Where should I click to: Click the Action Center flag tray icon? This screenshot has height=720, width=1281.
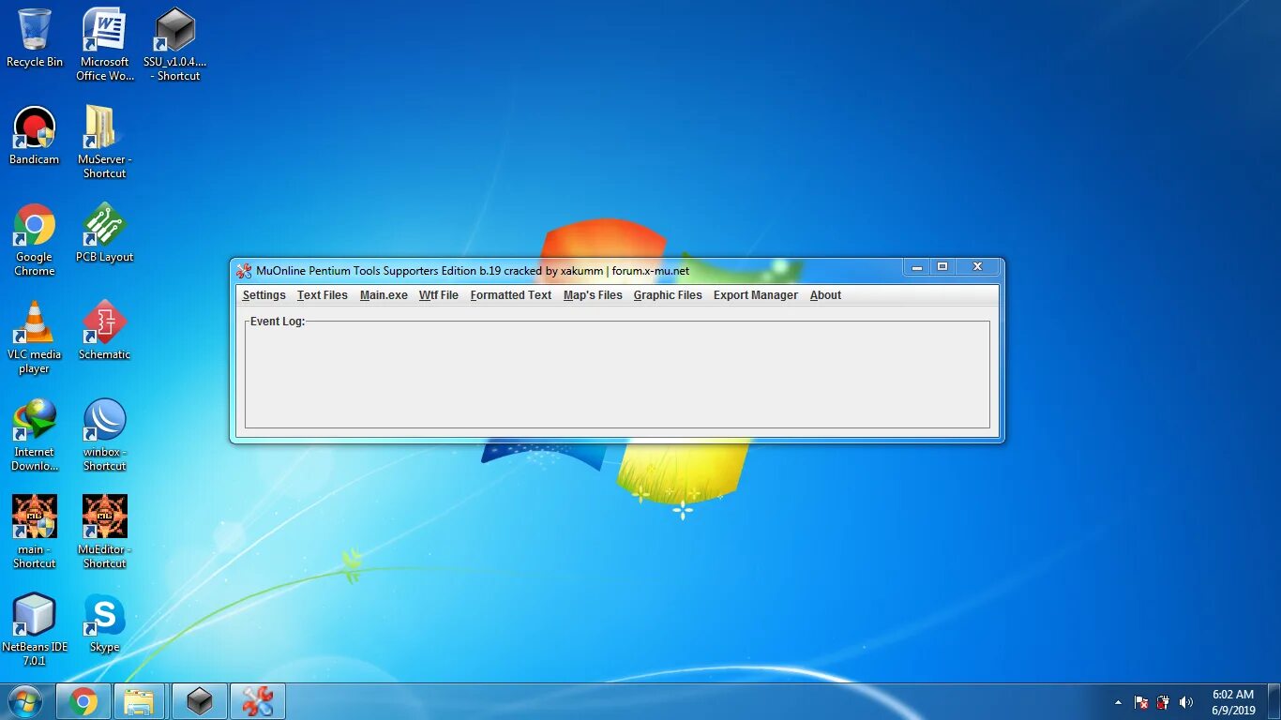click(1141, 702)
